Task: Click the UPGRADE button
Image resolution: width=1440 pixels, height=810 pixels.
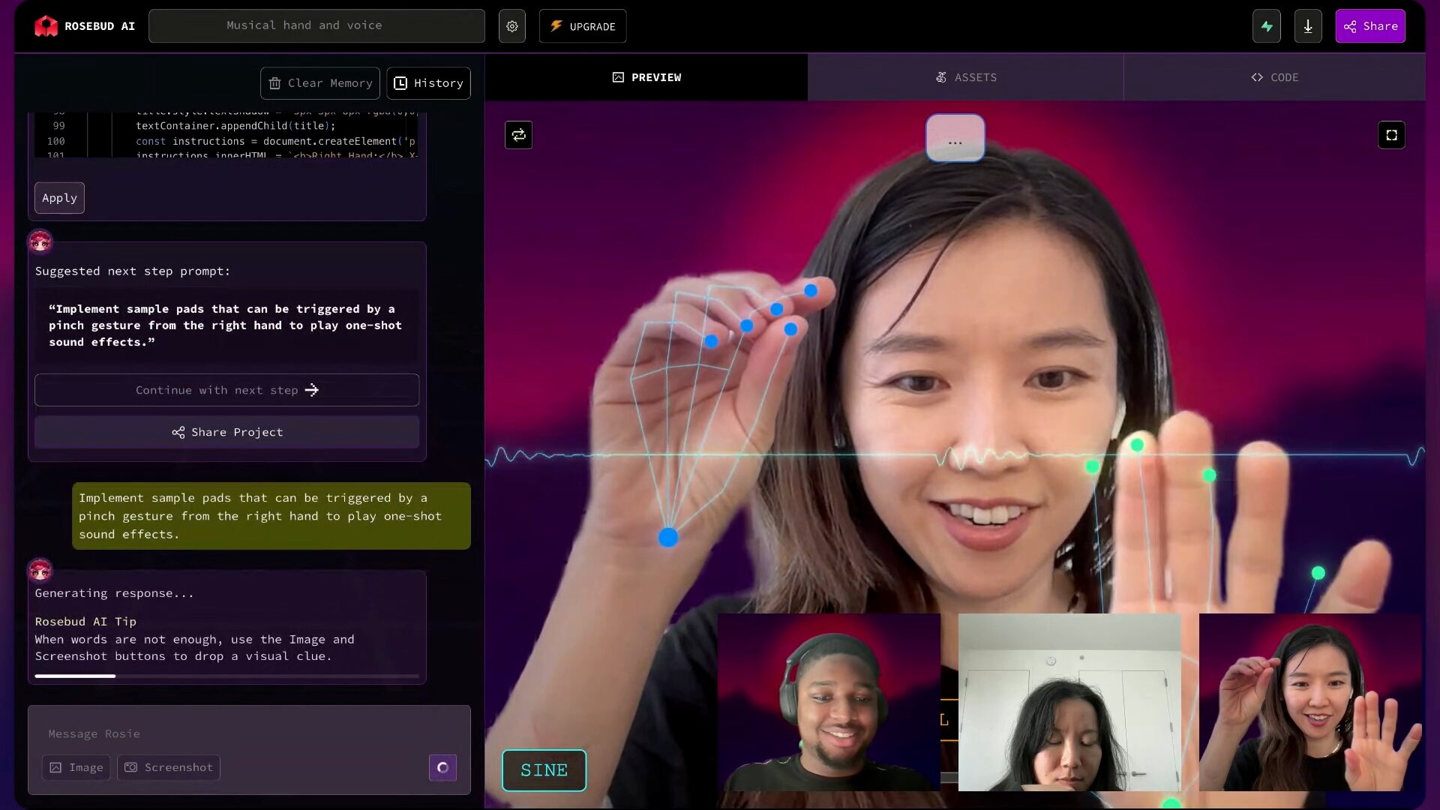Action: 583,25
